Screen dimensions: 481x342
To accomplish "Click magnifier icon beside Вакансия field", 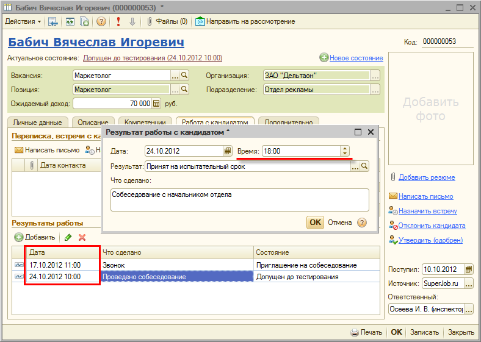I will tap(184, 76).
